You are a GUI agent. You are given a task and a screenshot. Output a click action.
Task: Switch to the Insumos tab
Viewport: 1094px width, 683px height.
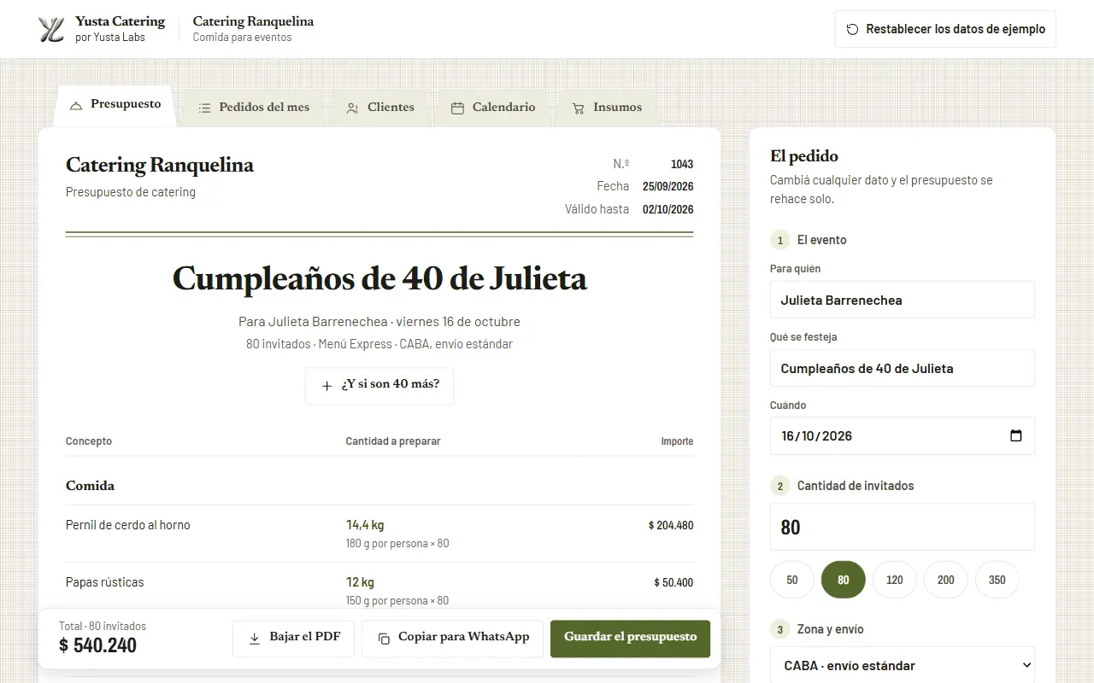606,108
